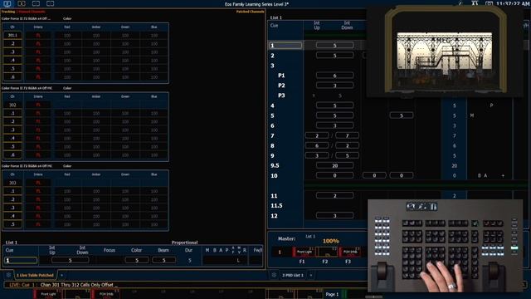The width and height of the screenshot is (531, 299).
Task: Click Patched Channels label at top
Action: 250,12
